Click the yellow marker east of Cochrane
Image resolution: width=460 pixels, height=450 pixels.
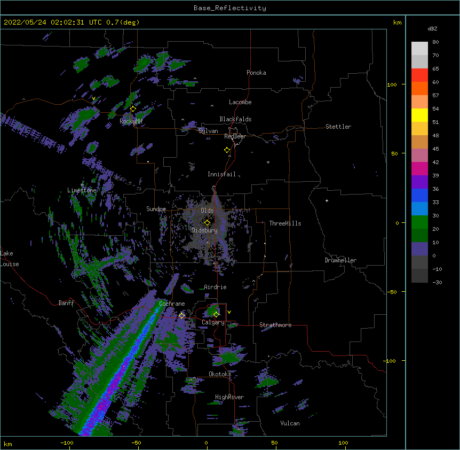point(181,315)
